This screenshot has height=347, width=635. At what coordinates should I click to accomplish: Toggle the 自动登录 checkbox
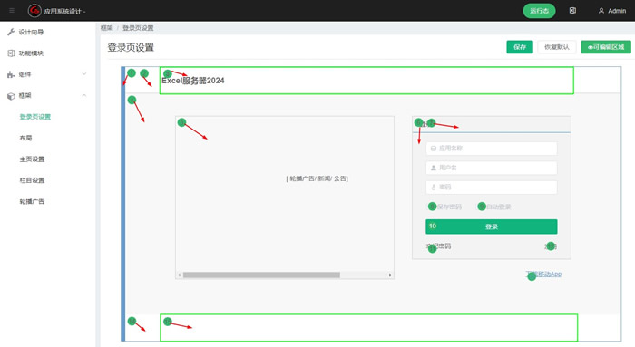482,207
